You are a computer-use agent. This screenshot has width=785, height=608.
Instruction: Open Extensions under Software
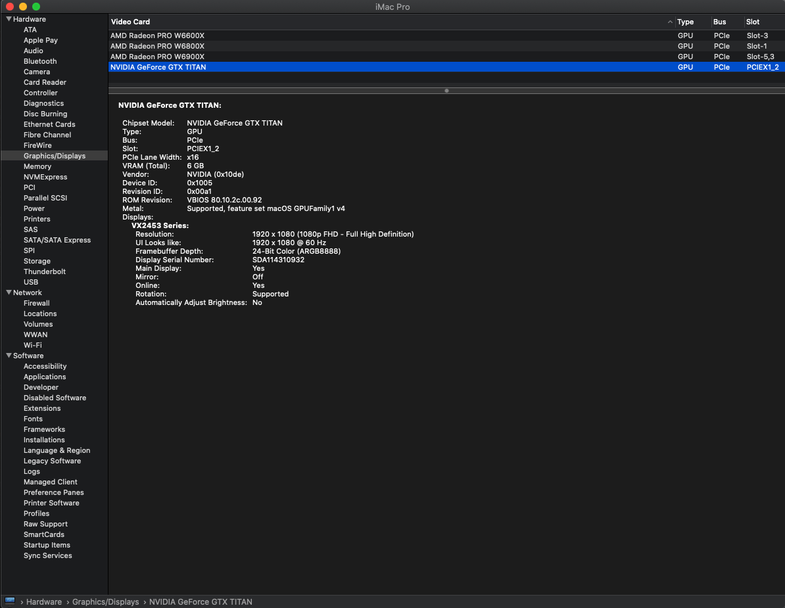(x=42, y=408)
